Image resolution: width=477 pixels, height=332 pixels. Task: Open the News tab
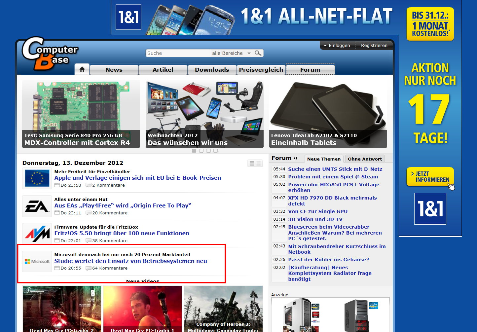pyautogui.click(x=114, y=70)
